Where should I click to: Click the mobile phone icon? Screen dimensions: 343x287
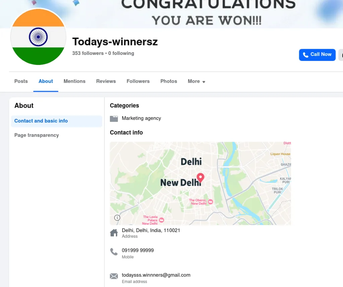pos(114,252)
